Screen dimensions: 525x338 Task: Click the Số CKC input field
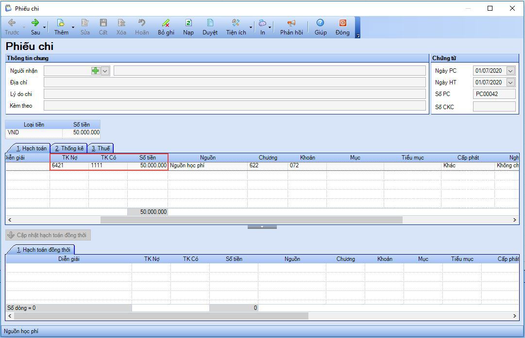[494, 107]
